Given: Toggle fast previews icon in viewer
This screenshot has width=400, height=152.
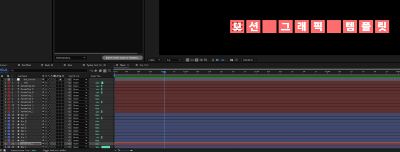Looking at the screenshot, I should [x=187, y=60].
